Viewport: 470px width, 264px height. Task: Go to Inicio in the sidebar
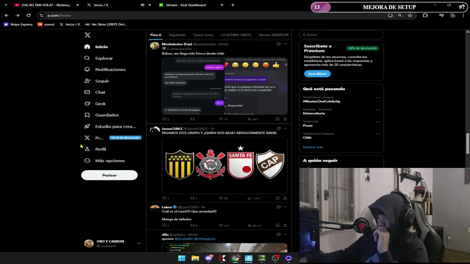pyautogui.click(x=96, y=47)
